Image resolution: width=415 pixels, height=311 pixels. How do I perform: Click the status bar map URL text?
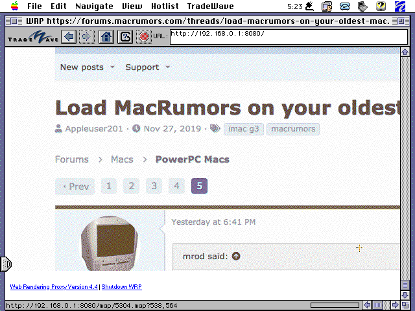tap(91, 306)
